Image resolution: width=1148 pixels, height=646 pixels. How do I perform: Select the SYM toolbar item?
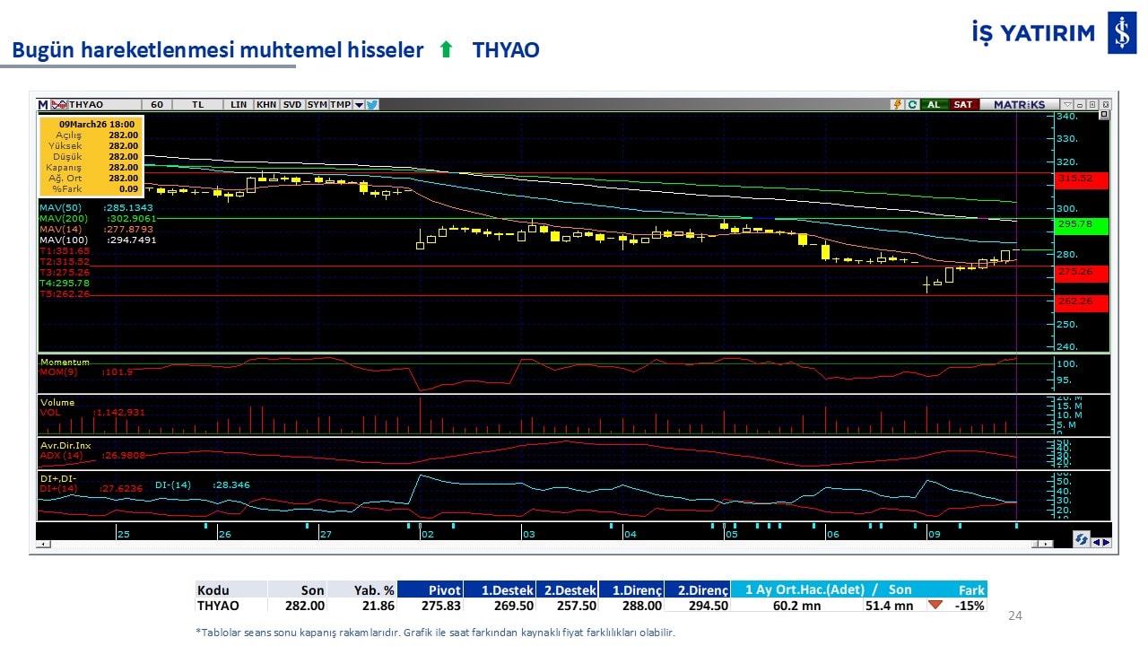point(317,105)
